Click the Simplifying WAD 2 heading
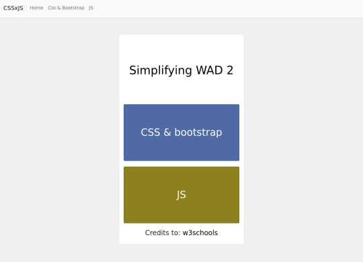 tap(182, 71)
